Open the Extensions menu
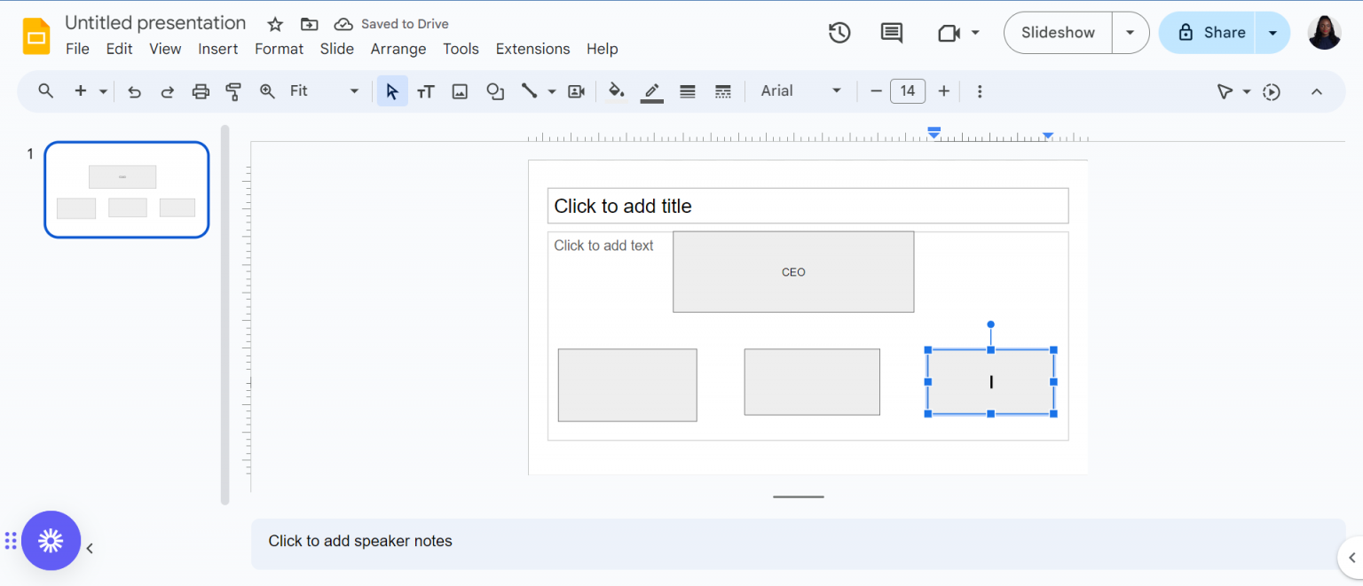 tap(532, 49)
